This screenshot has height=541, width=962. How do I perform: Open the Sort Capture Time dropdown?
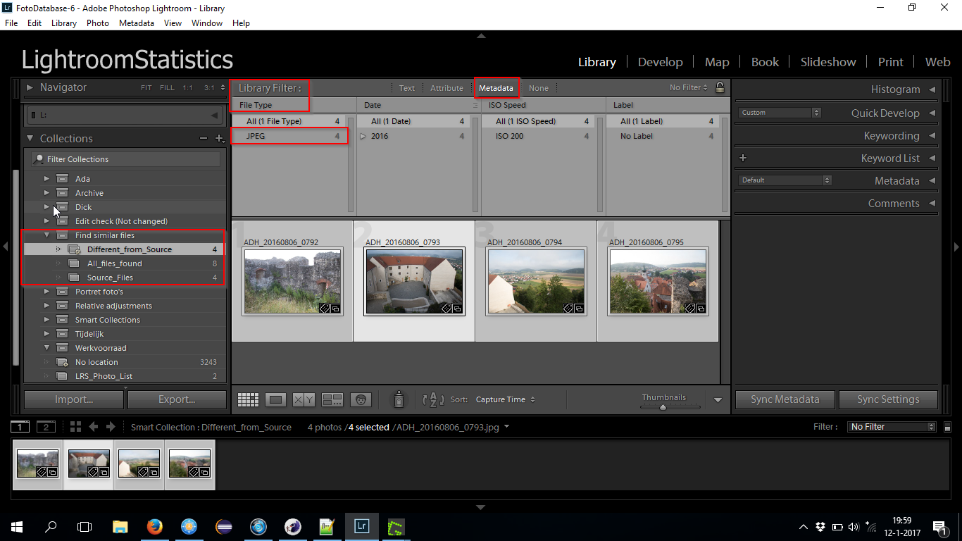coord(505,399)
